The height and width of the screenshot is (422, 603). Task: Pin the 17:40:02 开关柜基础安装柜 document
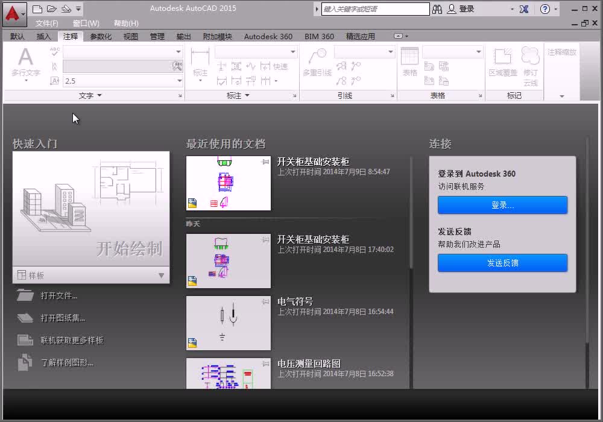pyautogui.click(x=265, y=240)
